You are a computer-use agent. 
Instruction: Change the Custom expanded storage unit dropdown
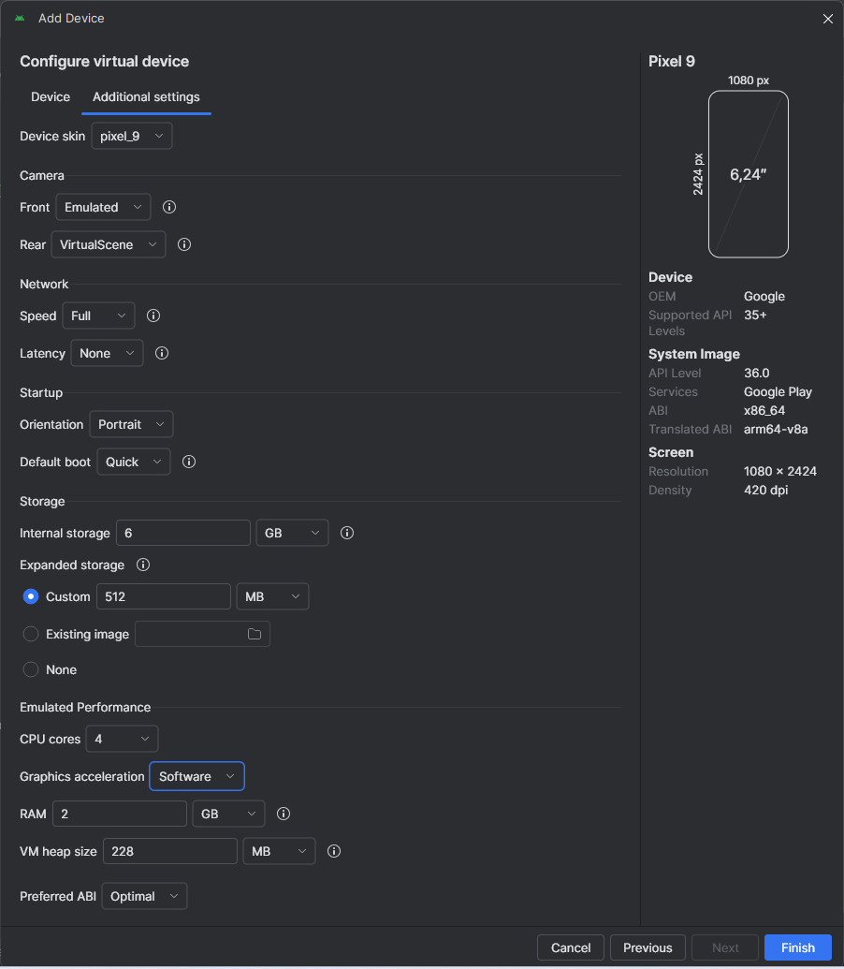point(272,596)
